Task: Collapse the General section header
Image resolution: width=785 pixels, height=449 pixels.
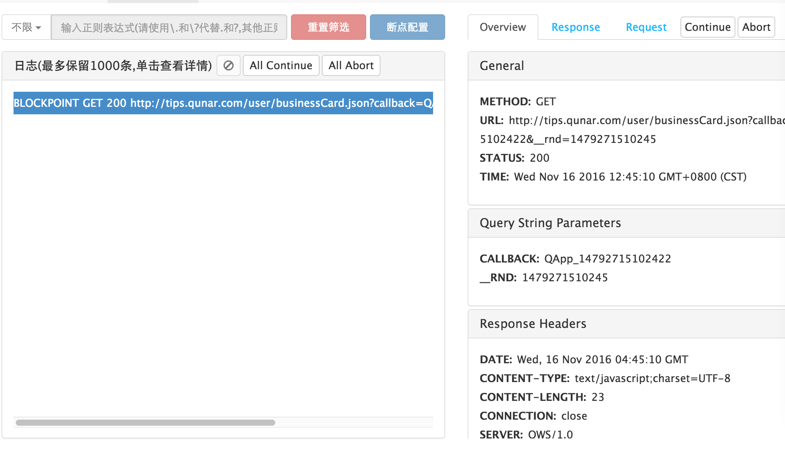Action: [x=502, y=66]
